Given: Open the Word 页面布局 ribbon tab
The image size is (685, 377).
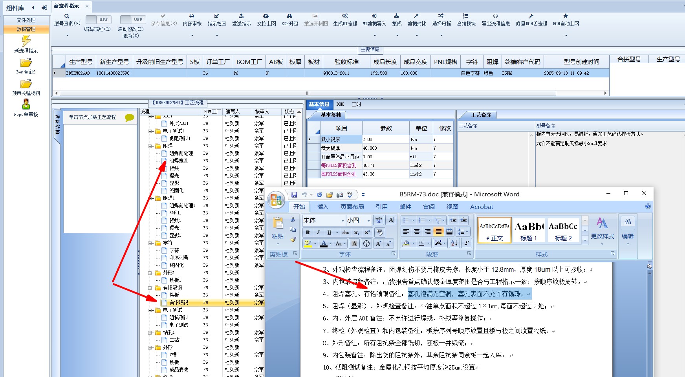Looking at the screenshot, I should [352, 207].
